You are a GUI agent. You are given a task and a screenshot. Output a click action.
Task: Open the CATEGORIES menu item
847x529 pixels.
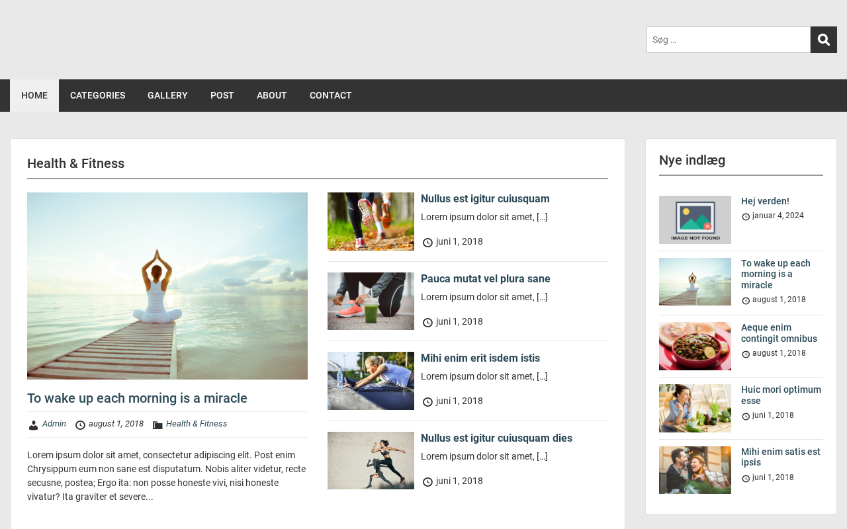click(98, 95)
